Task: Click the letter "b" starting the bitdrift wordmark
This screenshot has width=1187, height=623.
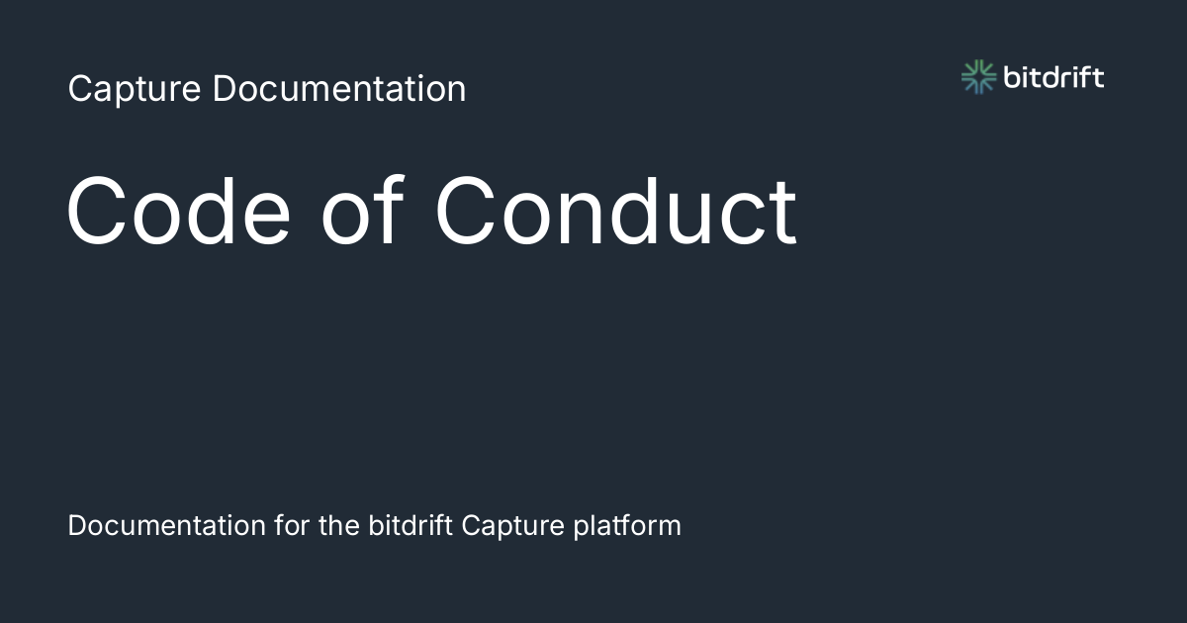Action: click(1010, 77)
